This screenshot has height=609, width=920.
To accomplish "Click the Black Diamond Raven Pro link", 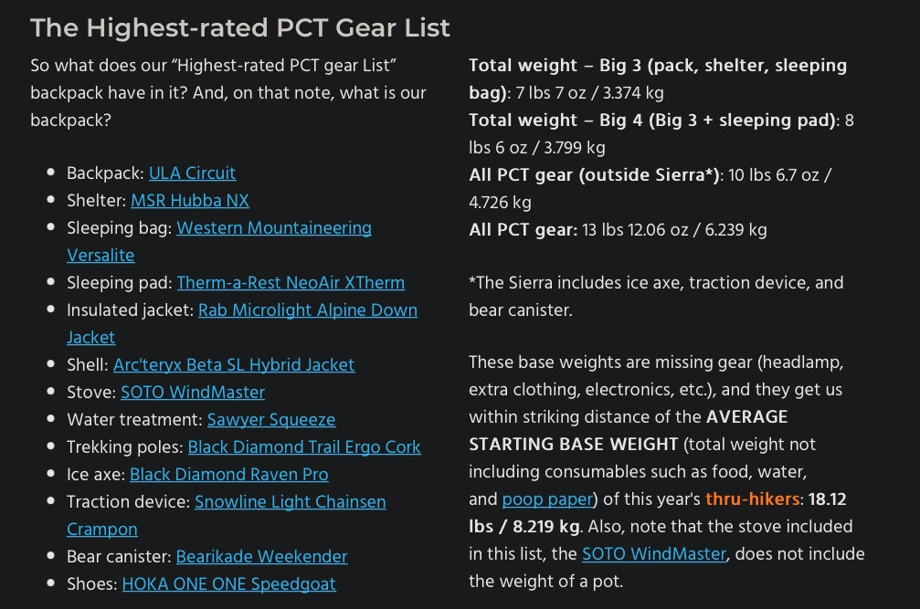I will [229, 475].
